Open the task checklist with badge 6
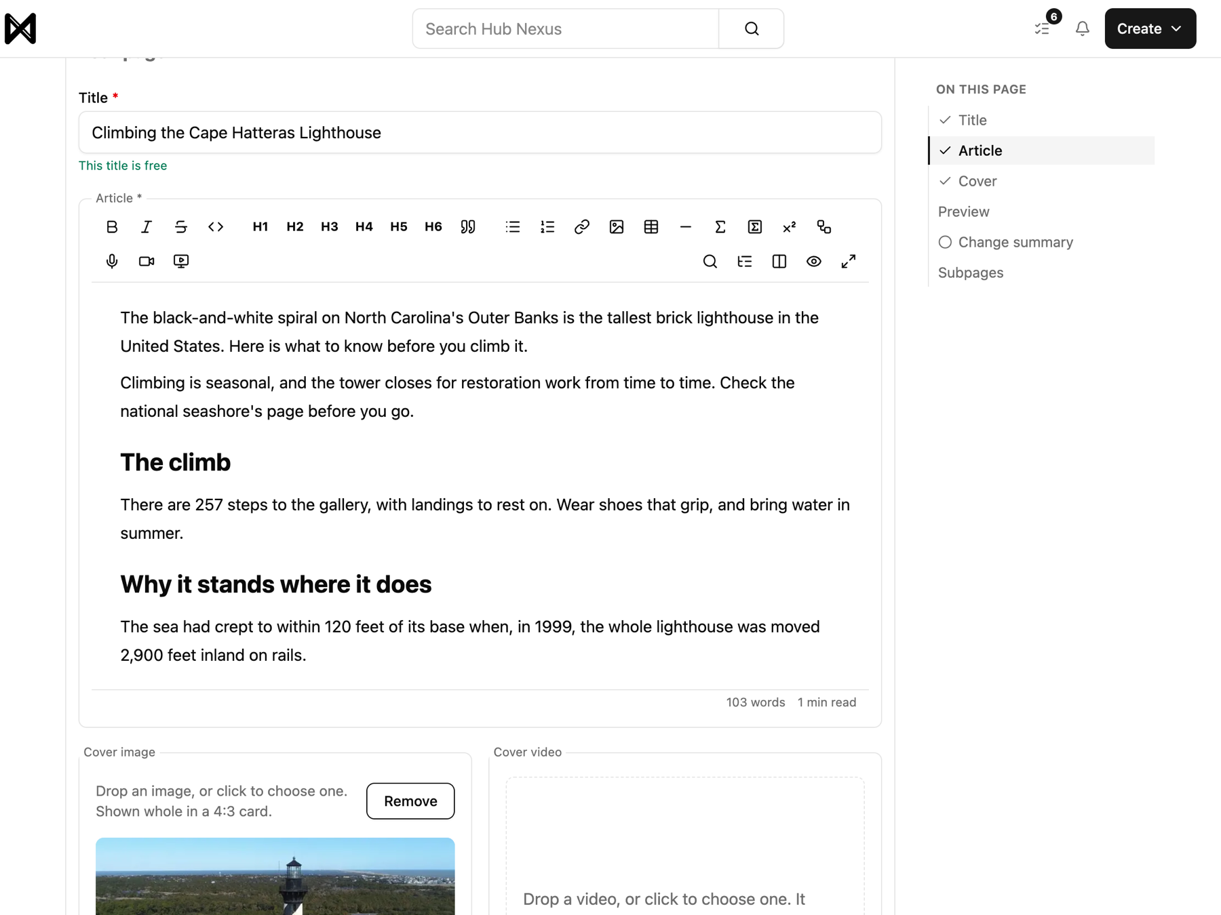1221x915 pixels. [x=1043, y=28]
